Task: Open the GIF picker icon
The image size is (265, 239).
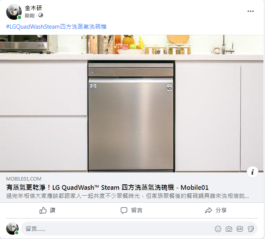Action: pos(240,229)
